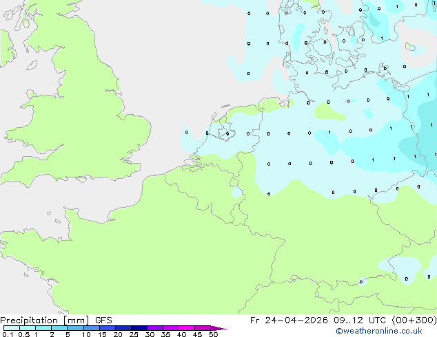
Task: Click the 'Fr 24-04-2026' date text
Action: coord(289,320)
